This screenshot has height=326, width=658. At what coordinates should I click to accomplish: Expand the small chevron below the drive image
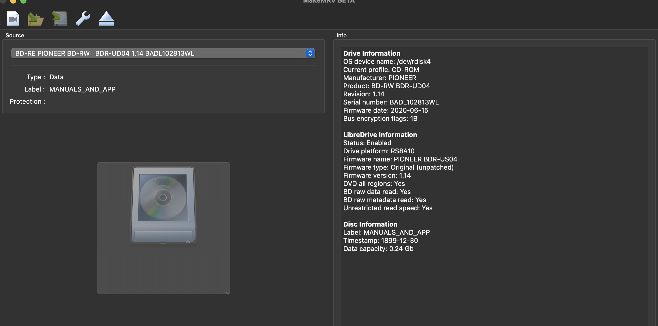click(228, 293)
